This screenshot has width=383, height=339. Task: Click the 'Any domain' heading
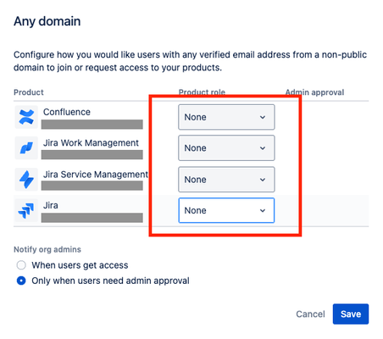coord(47,21)
